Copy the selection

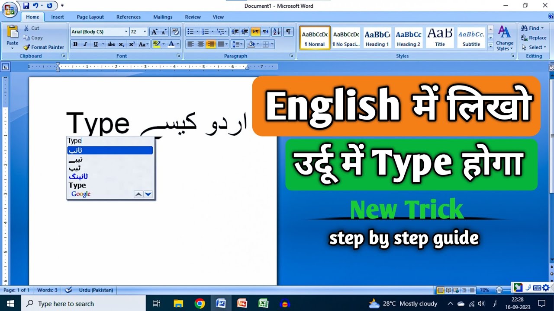pos(33,38)
